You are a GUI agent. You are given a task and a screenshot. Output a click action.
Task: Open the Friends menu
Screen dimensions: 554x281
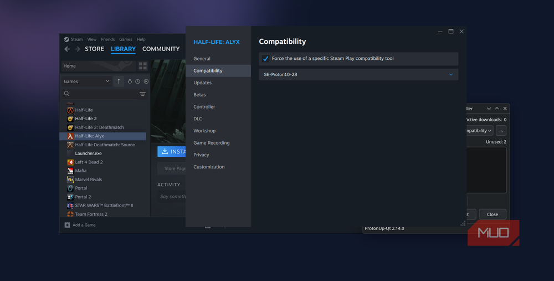pos(108,39)
